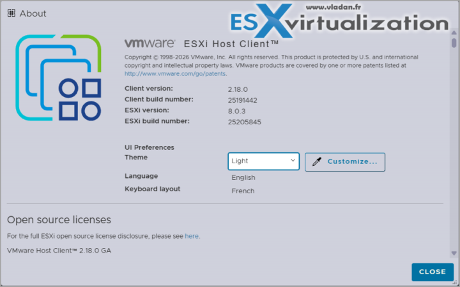Screen dimensions: 460x287
Task: Open the Theme dropdown showing Light
Action: pos(263,161)
